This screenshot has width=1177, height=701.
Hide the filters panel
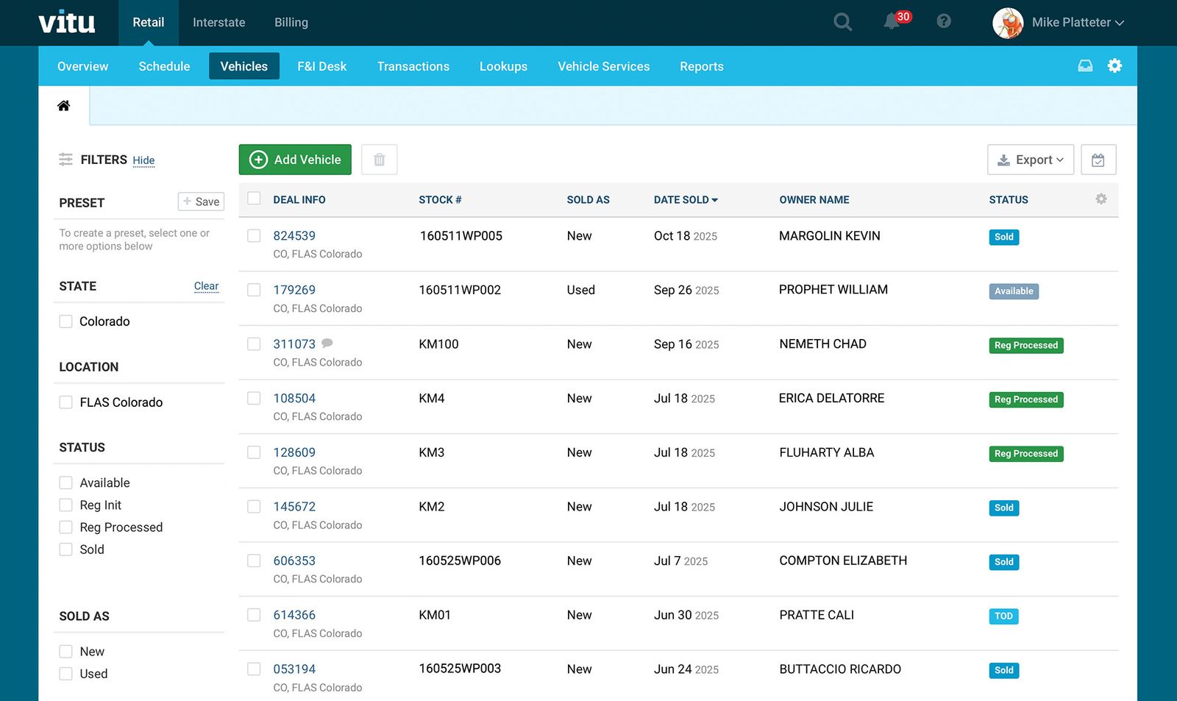(x=143, y=160)
